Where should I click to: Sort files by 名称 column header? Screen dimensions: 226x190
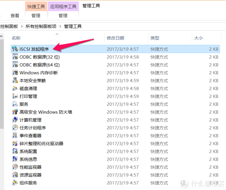click(16, 38)
